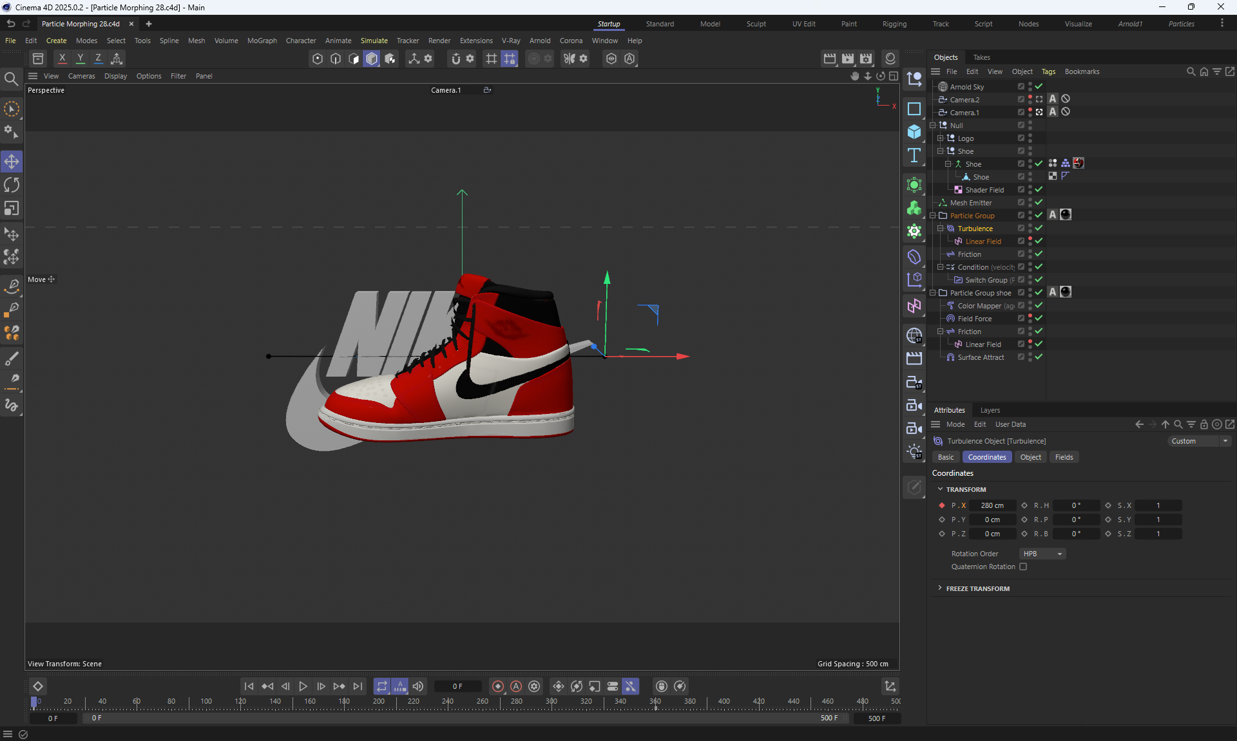Click the Record Active Objects button
1237x741 pixels.
[497, 686]
